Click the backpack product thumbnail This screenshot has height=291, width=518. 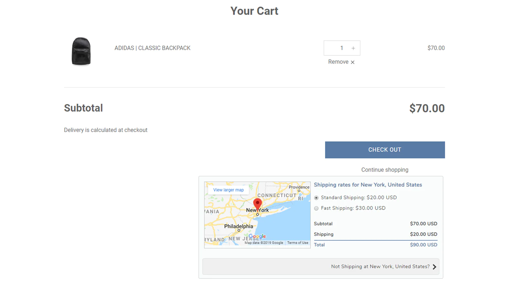point(81,51)
